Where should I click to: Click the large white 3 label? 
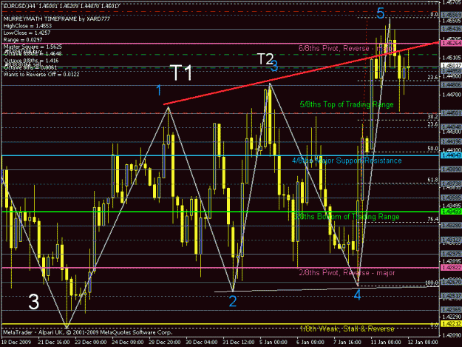[34, 302]
